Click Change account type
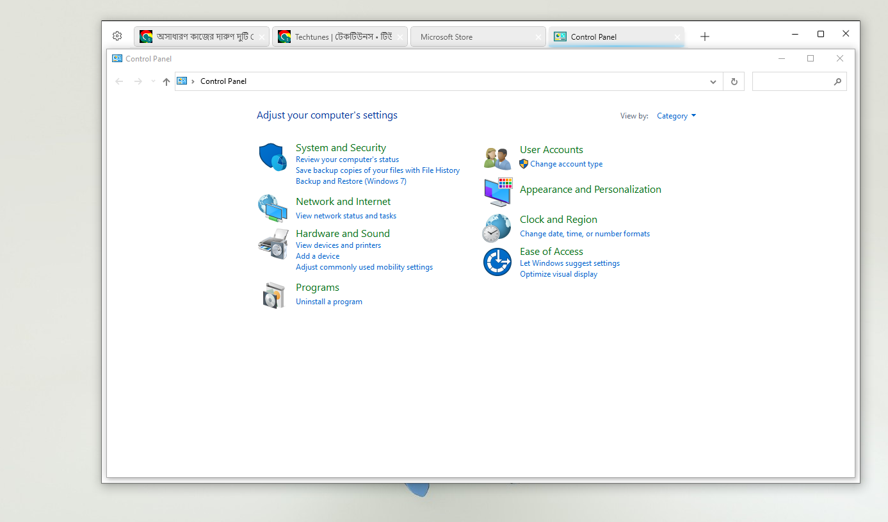The width and height of the screenshot is (888, 522). [x=566, y=164]
